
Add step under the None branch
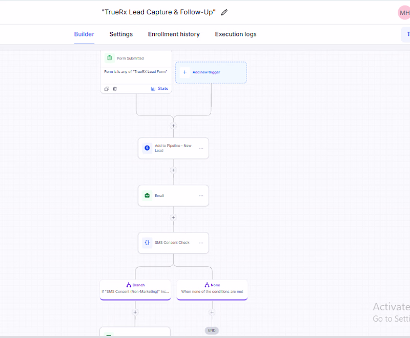(x=212, y=312)
